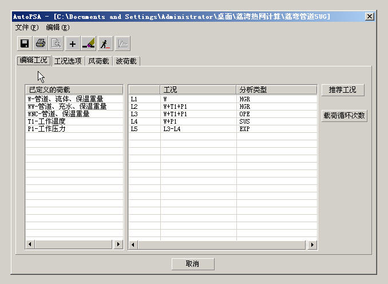Select the T1-工作温度 load entry

(47, 121)
